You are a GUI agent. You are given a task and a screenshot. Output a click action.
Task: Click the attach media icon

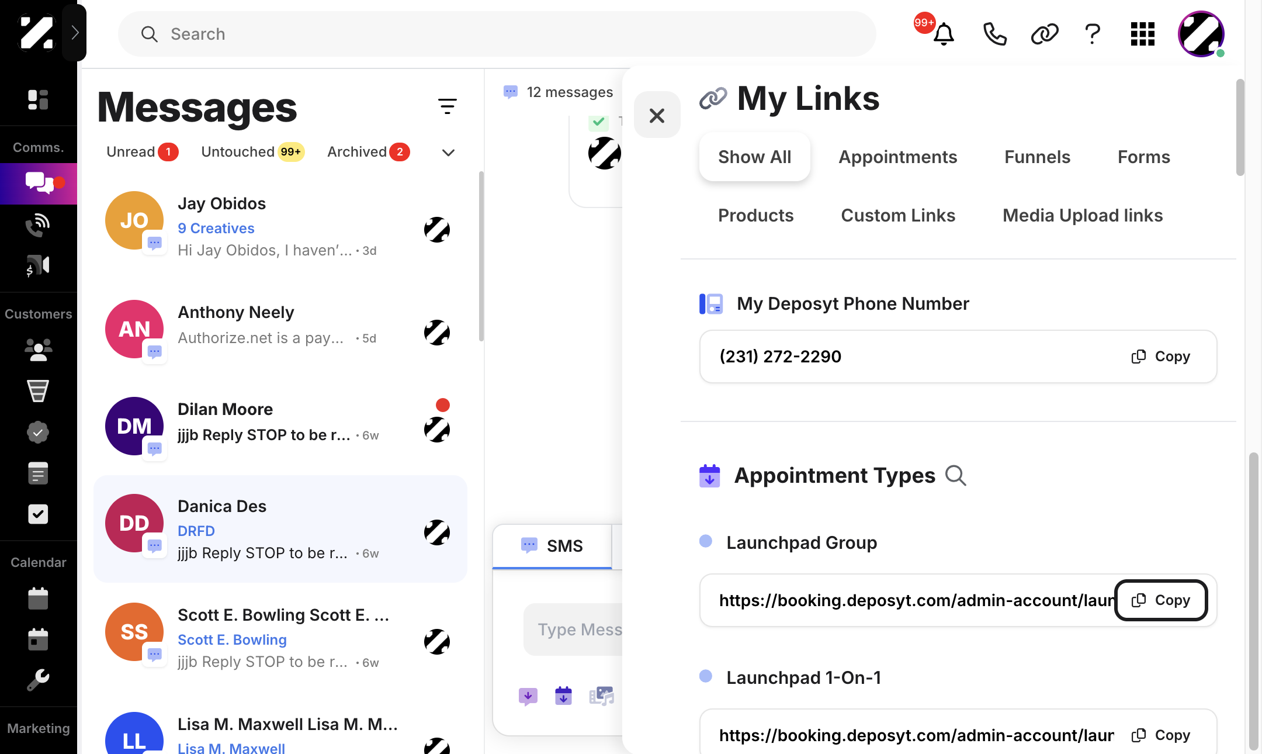coord(601,696)
